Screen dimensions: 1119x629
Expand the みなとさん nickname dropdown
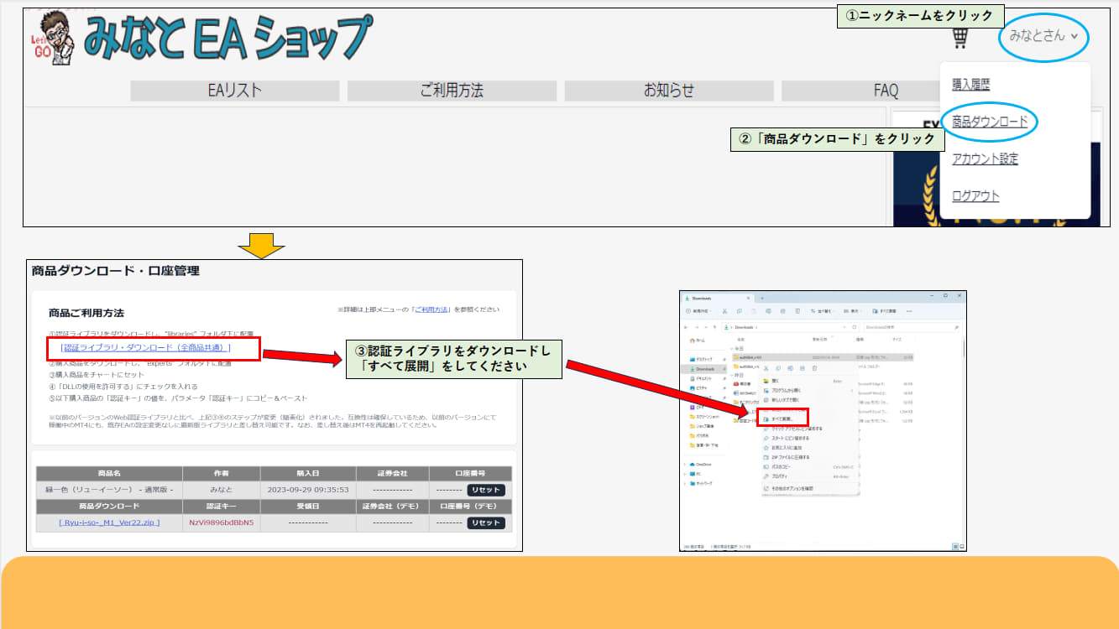(x=1043, y=36)
